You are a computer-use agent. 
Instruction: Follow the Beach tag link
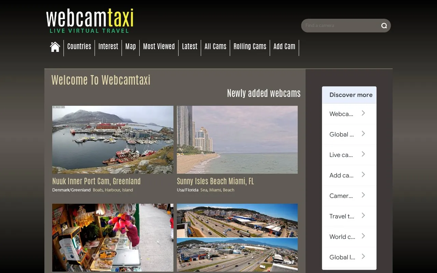coord(229,190)
